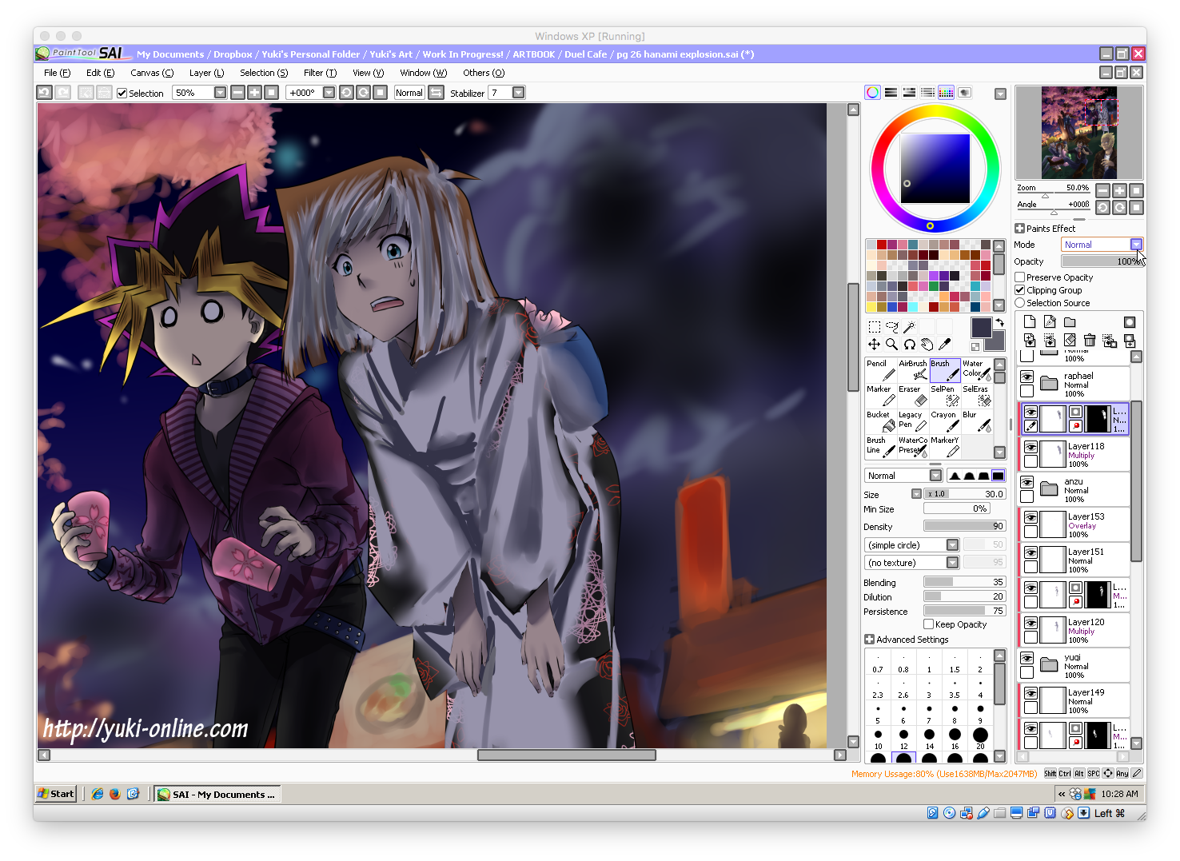Select the Blur tool
The image size is (1180, 861).
coord(976,421)
